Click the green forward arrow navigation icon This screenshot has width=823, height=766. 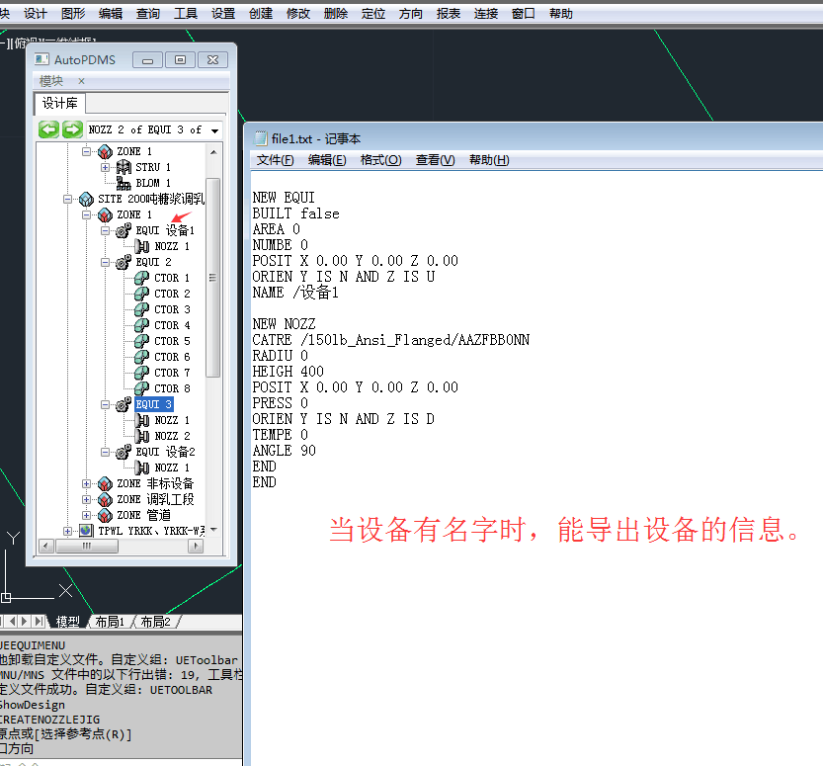72,129
